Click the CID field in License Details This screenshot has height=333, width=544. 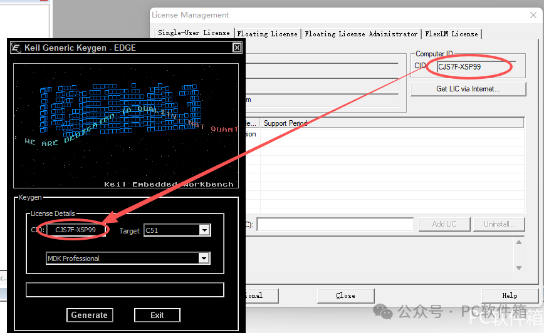(x=76, y=230)
